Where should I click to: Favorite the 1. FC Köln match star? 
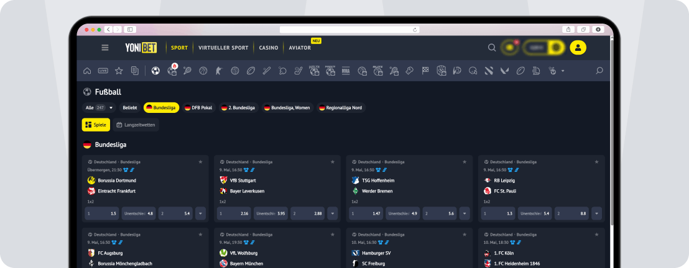[x=597, y=234]
